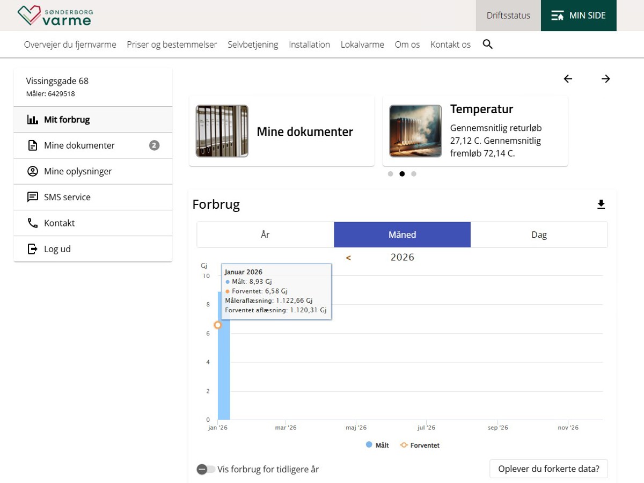Click the Kontakt phone icon
This screenshot has width=644, height=483.
(33, 223)
